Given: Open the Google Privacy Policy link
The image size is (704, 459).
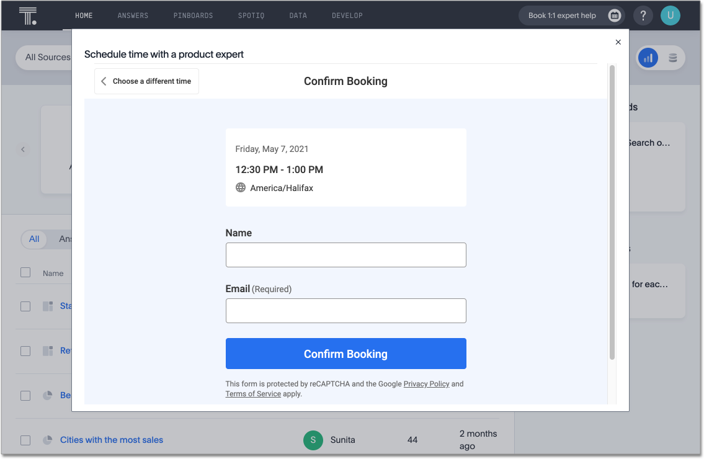Looking at the screenshot, I should click(x=426, y=384).
